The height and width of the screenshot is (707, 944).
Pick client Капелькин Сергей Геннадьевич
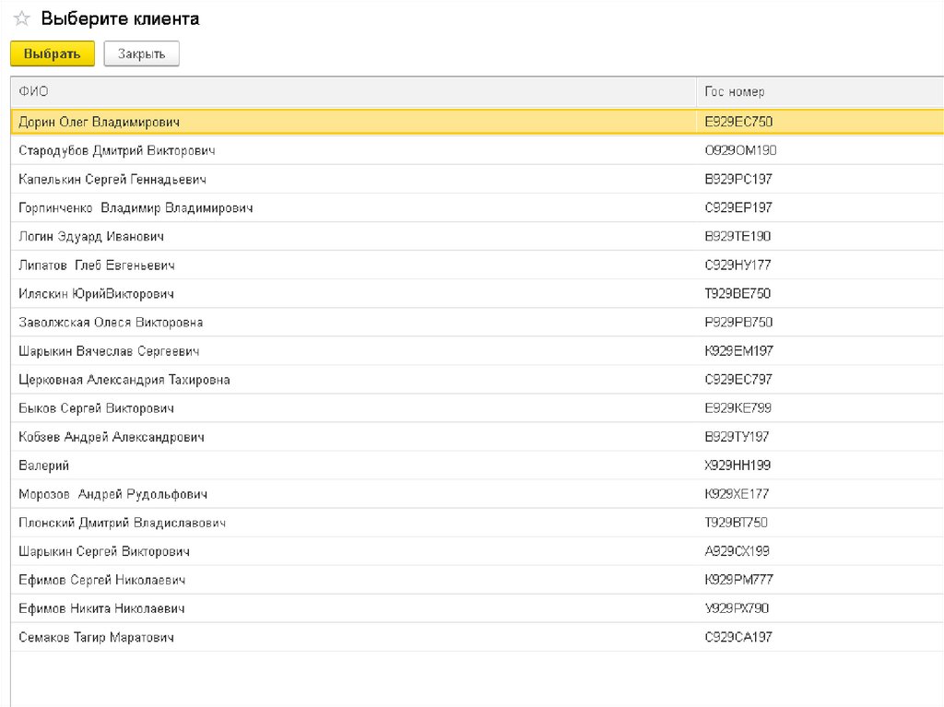pyautogui.click(x=112, y=179)
